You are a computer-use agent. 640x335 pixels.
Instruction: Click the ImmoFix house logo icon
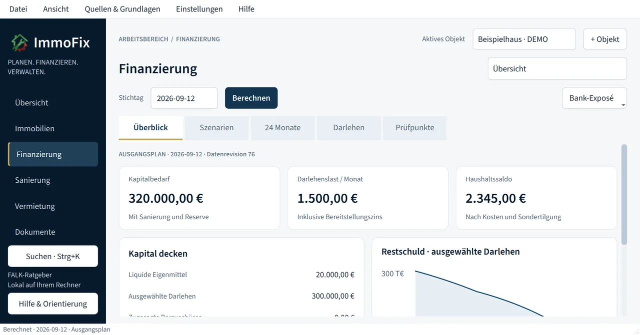click(19, 43)
